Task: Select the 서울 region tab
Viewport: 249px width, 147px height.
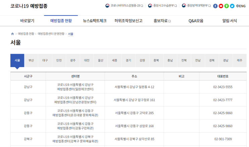Action: click(17, 60)
